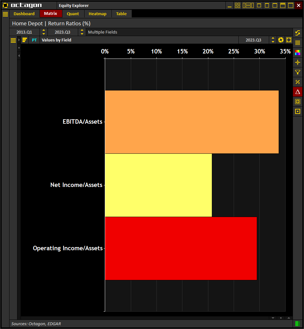Viewport: 304px width, 329px height.
Task: Activate the crosshair target tool
Action: click(x=297, y=62)
